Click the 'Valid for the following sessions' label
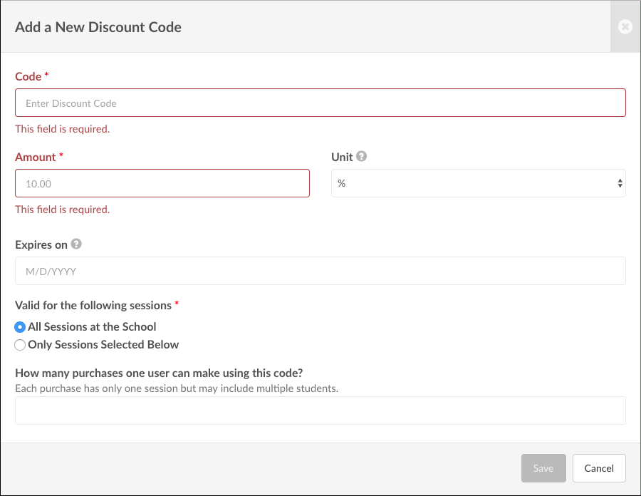The image size is (641, 496). tap(93, 305)
